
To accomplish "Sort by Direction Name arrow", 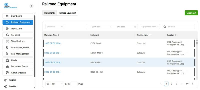I will (150, 35).
